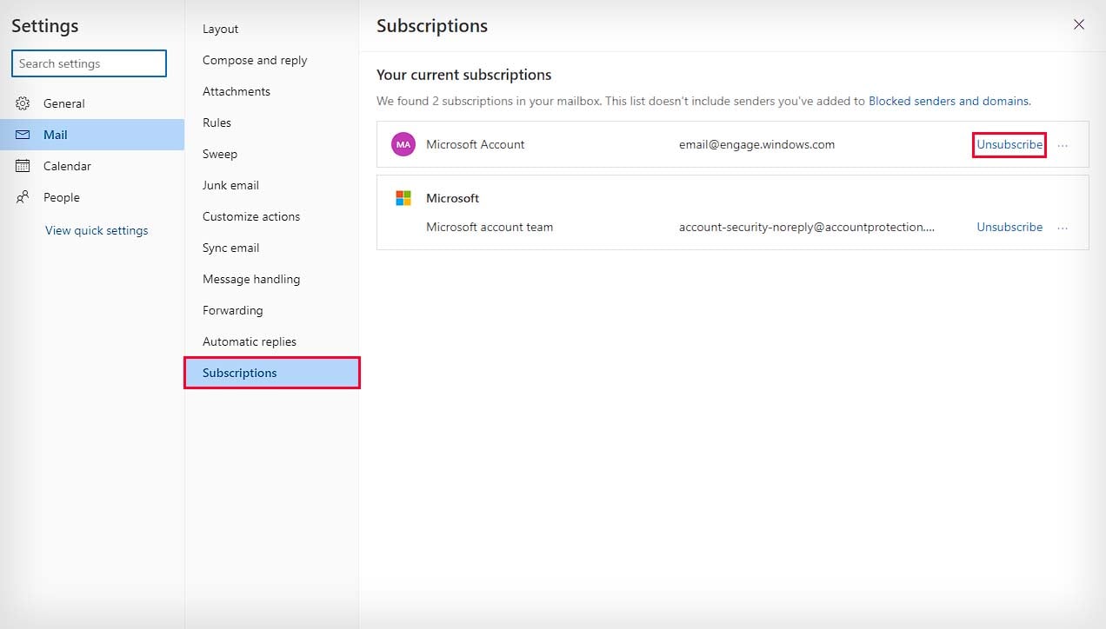
Task: Open Blocked senders and domains link
Action: pyautogui.click(x=949, y=101)
